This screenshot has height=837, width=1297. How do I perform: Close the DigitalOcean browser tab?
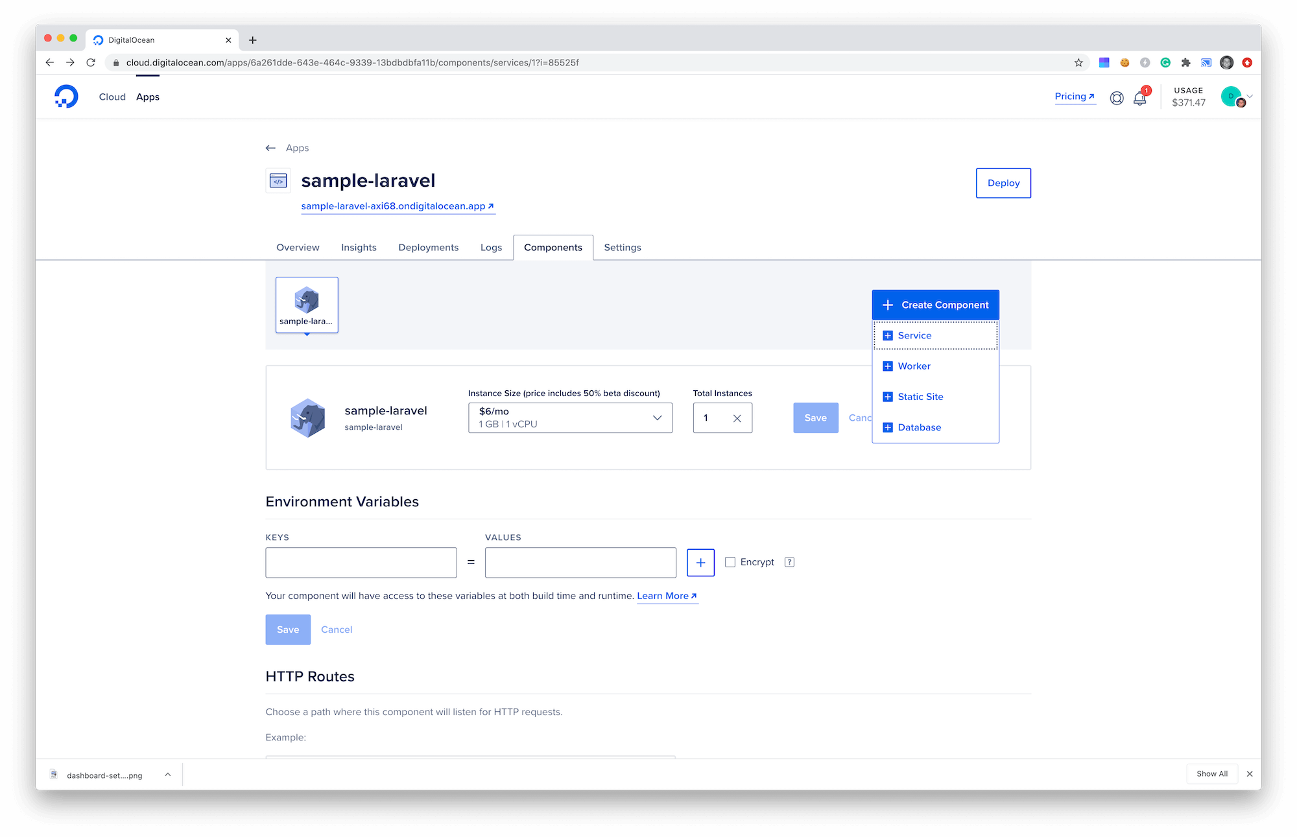228,40
